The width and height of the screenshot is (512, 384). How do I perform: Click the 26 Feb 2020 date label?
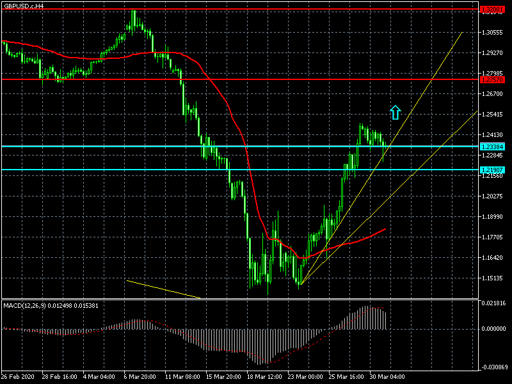[x=17, y=376]
